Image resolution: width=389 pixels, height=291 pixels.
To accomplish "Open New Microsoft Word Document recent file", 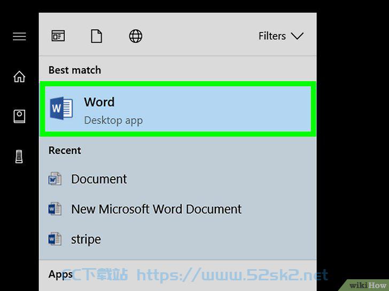I will [177, 209].
